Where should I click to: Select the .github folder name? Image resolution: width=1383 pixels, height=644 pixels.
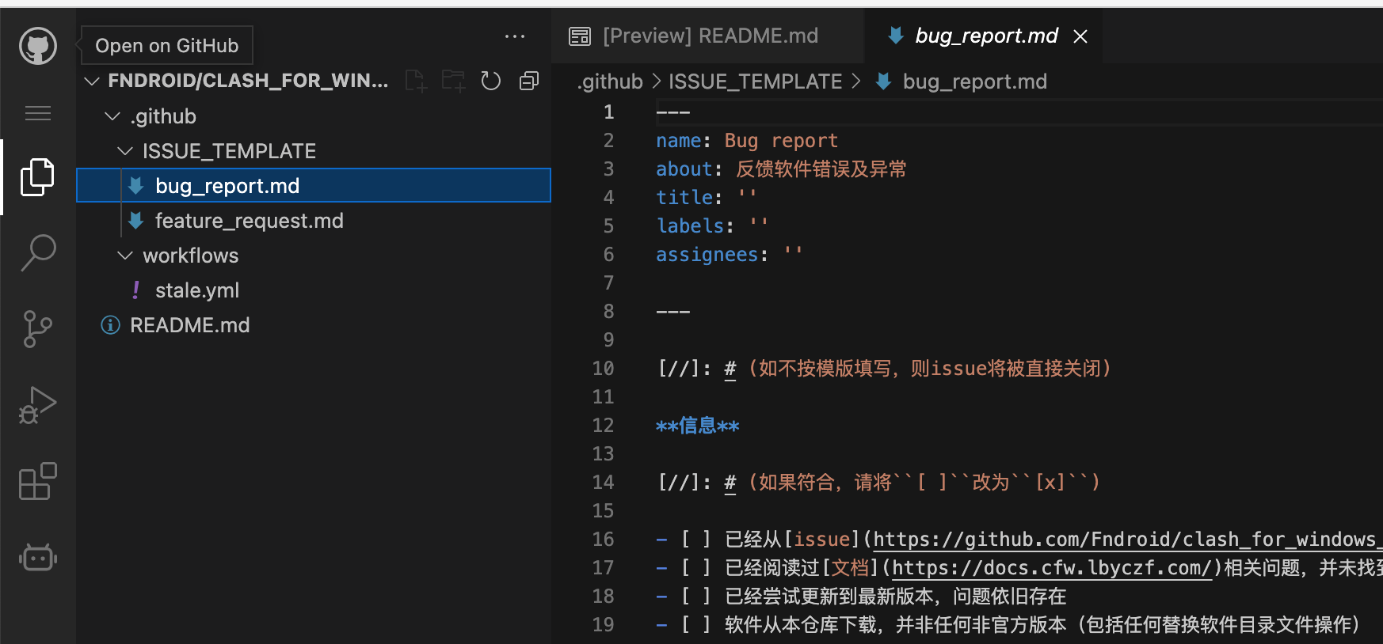(x=163, y=116)
